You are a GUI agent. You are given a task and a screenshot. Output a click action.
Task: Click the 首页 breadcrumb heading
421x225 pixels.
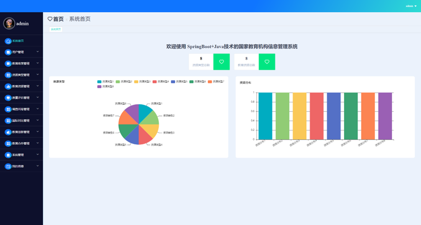tap(58, 19)
